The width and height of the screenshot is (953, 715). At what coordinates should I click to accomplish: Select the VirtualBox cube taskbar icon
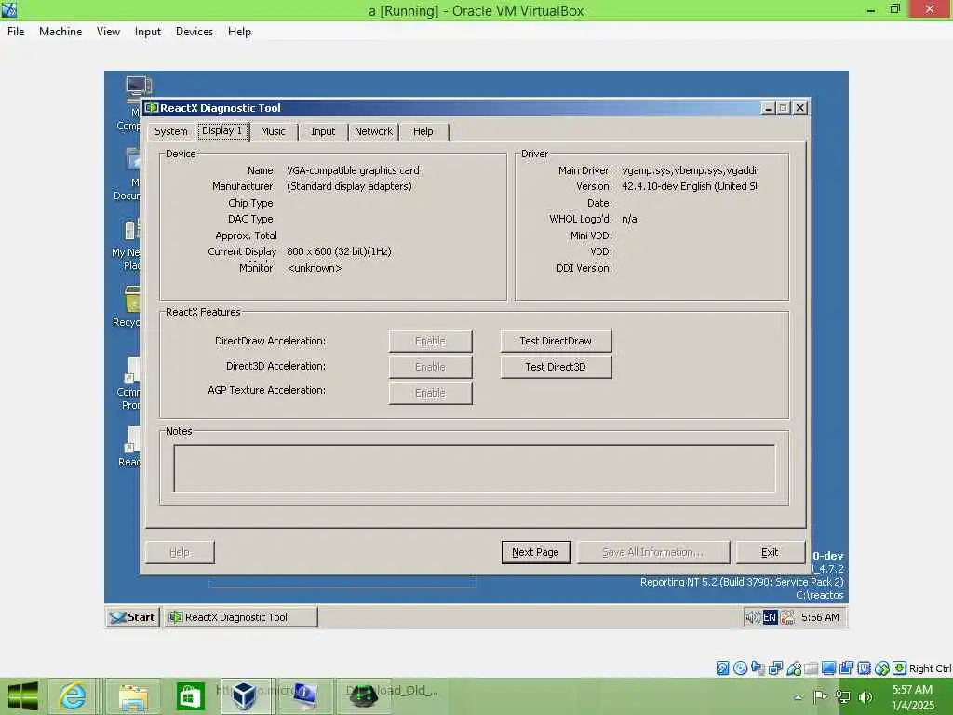pos(245,696)
